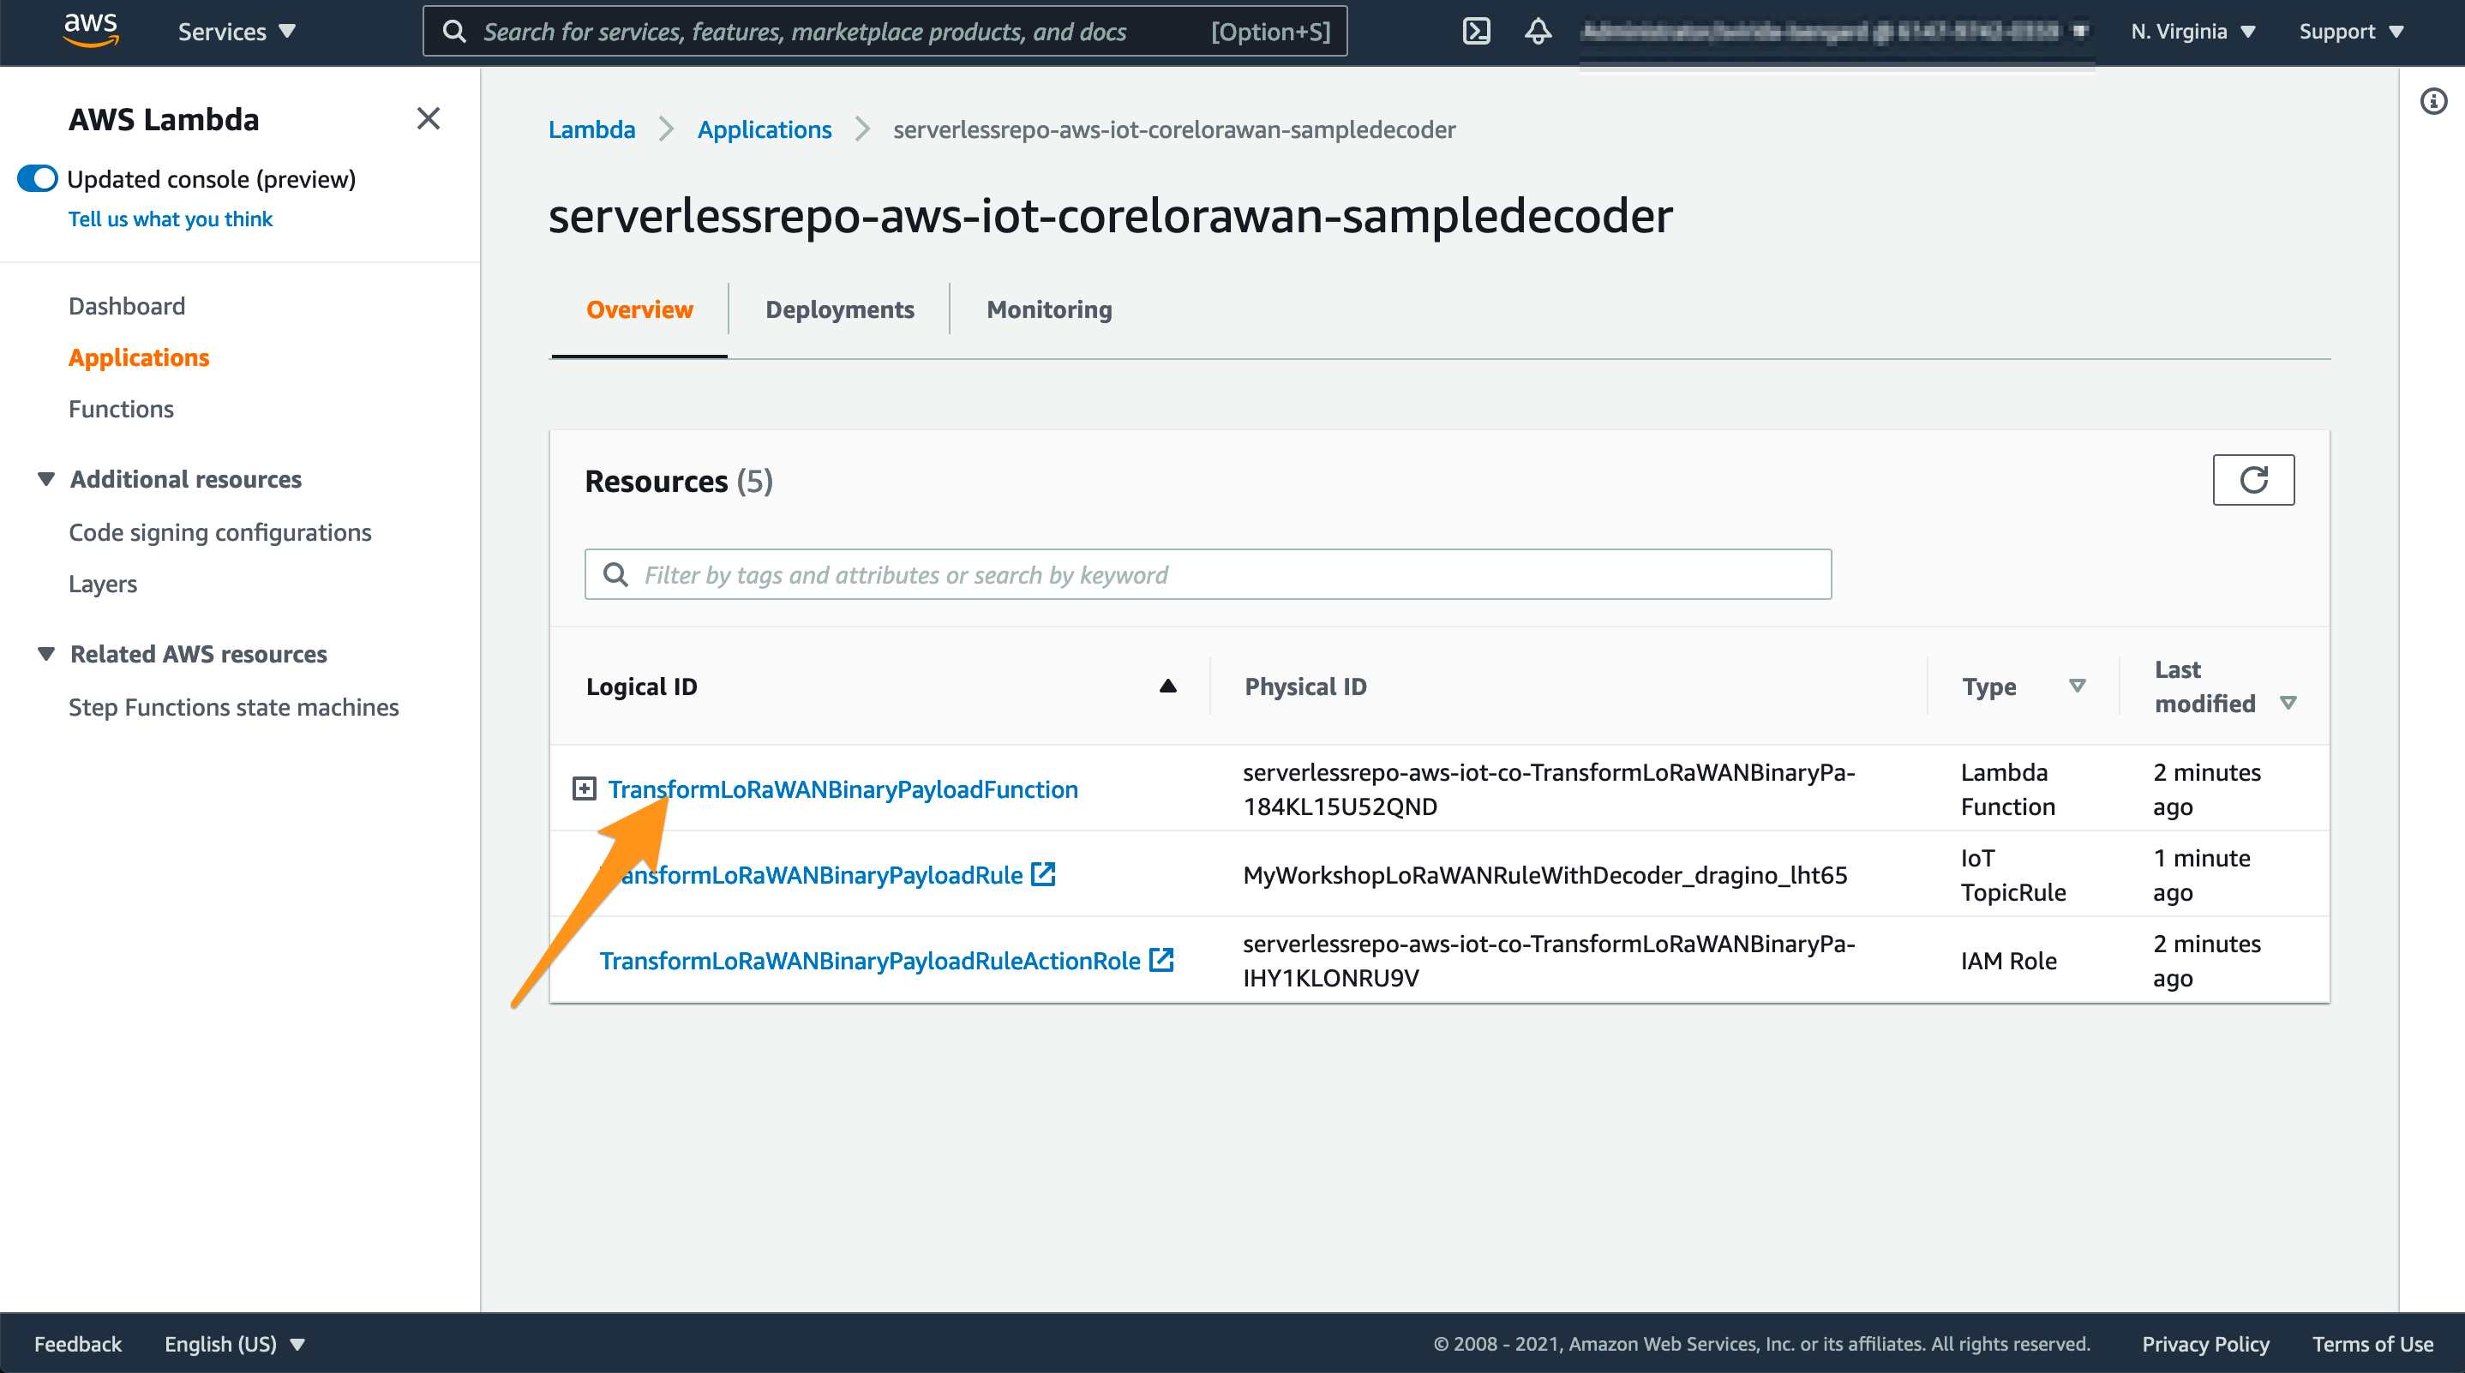
Task: Select Applications in the sidebar
Action: [139, 358]
